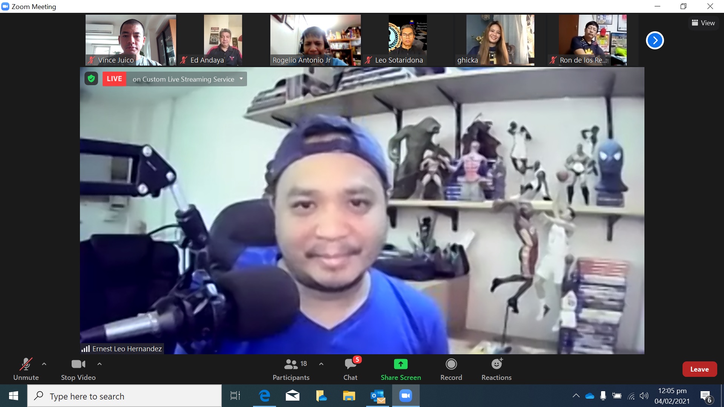Stop the video camera
Screen dimensions: 724x407
78,369
